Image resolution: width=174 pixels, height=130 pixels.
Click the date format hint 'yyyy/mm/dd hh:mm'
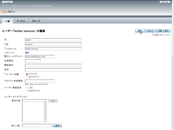(39, 84)
